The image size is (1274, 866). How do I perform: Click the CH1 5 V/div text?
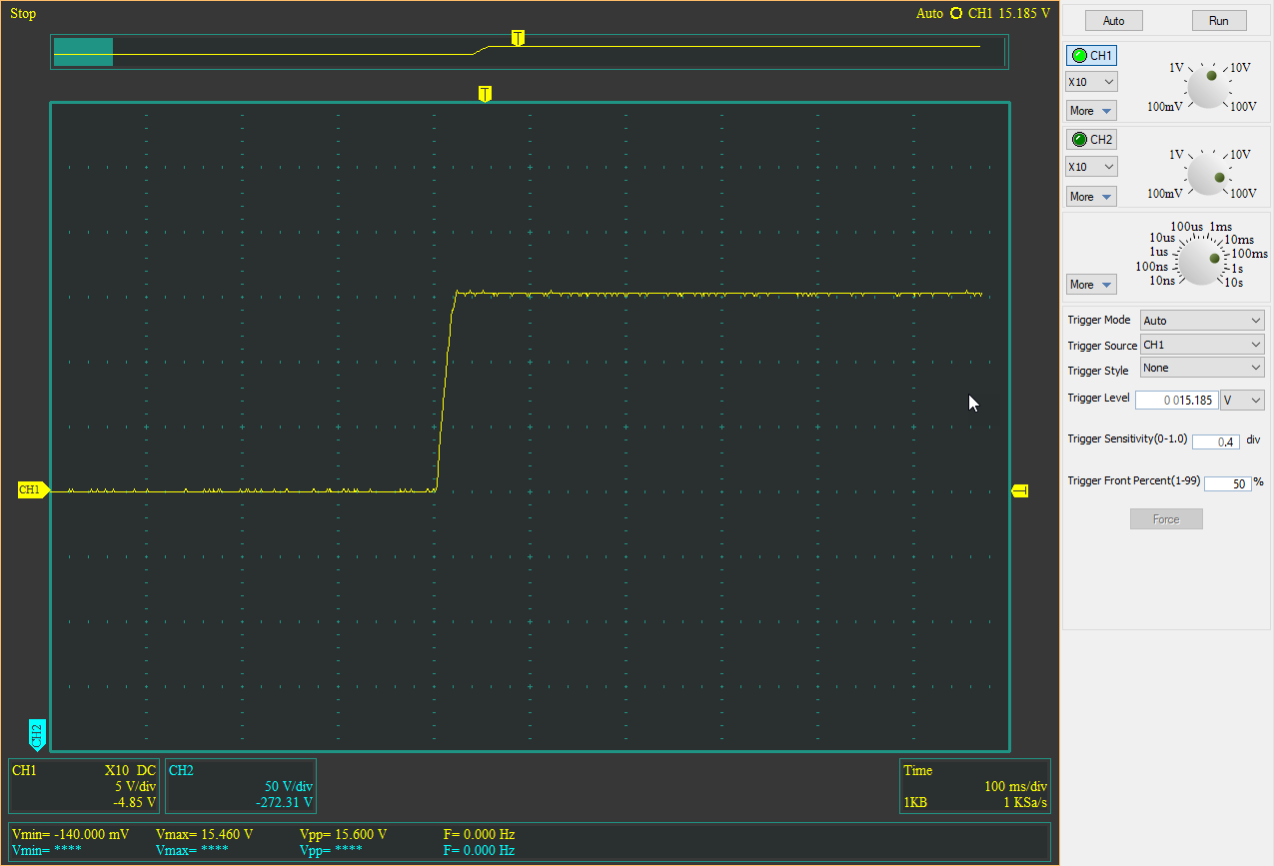pos(135,787)
